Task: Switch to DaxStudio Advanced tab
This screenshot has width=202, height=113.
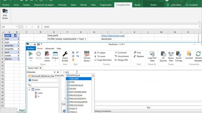Action: (x=50, y=48)
